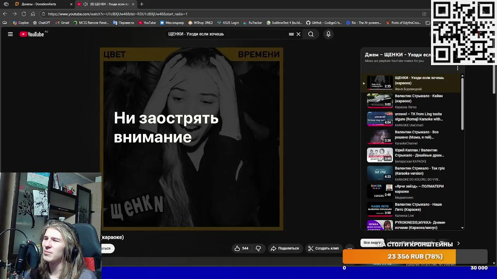Close the DonationAlerts browser tab
The width and height of the screenshot is (497, 279).
pos(71,4)
